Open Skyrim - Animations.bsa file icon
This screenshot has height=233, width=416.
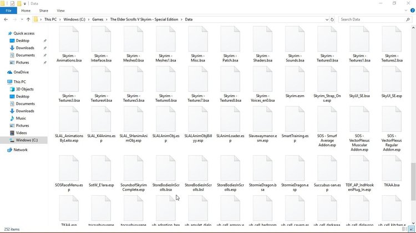69,39
